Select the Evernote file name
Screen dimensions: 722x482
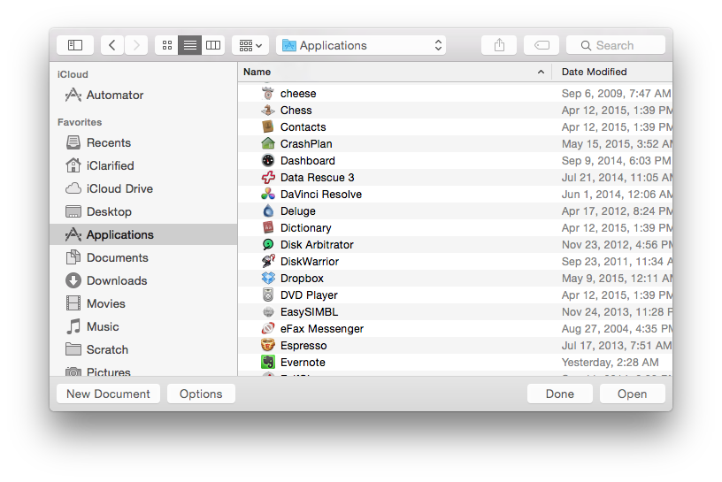point(303,363)
